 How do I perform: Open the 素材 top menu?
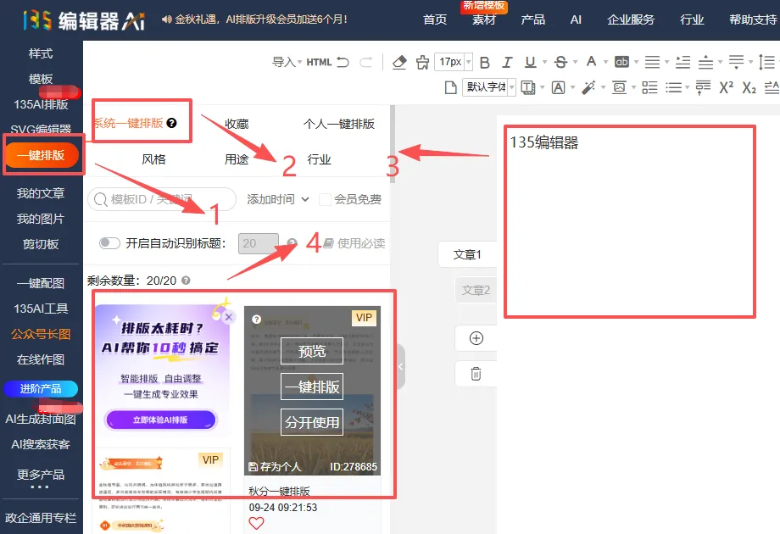point(484,19)
